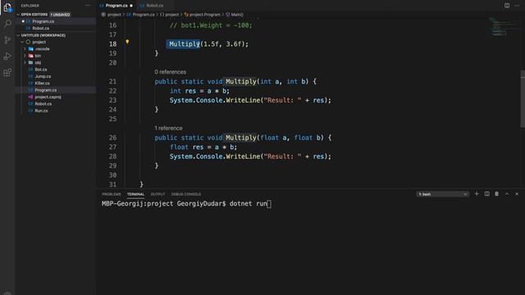
Task: Click in terminal after 'dotnet run'
Action: [x=269, y=204]
